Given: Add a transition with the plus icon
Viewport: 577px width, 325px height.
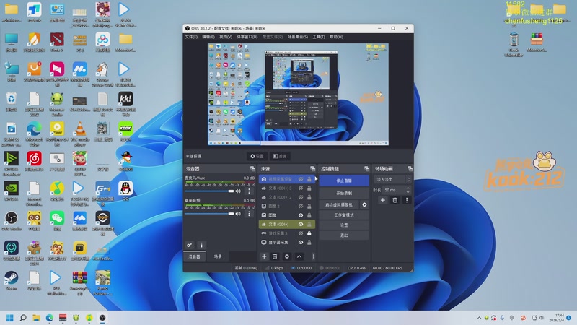Looking at the screenshot, I should tap(383, 200).
